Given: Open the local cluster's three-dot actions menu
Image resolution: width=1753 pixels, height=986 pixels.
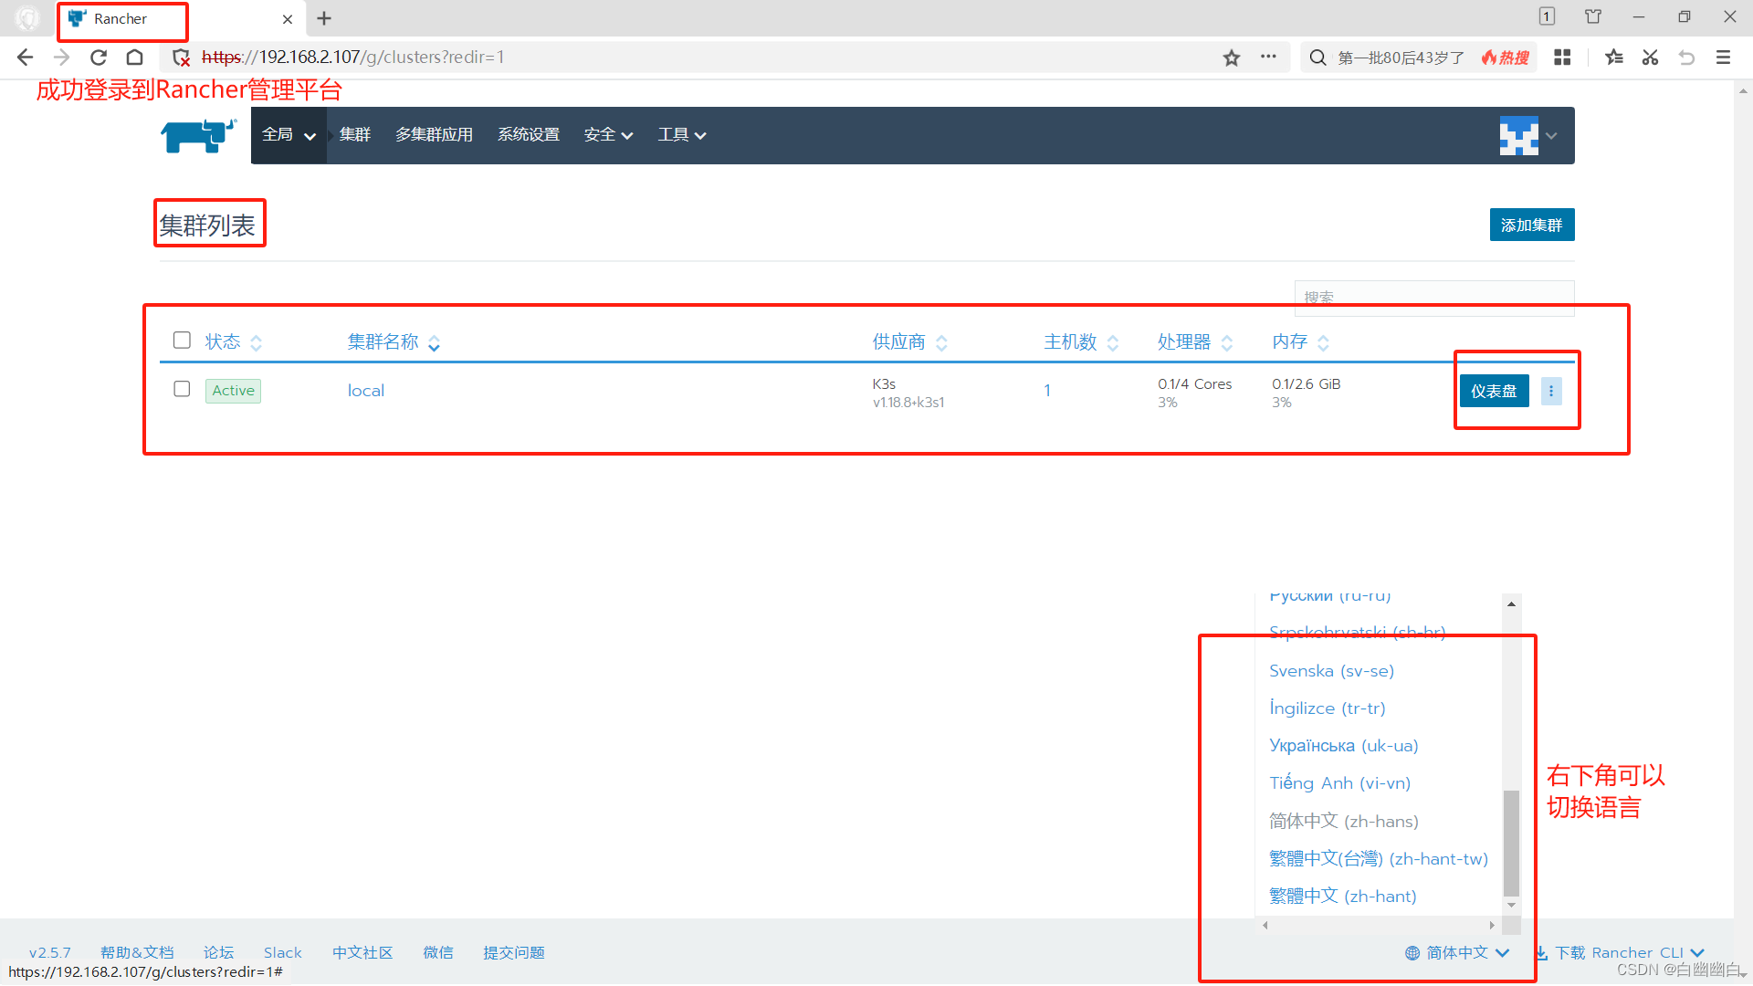Looking at the screenshot, I should [x=1551, y=391].
